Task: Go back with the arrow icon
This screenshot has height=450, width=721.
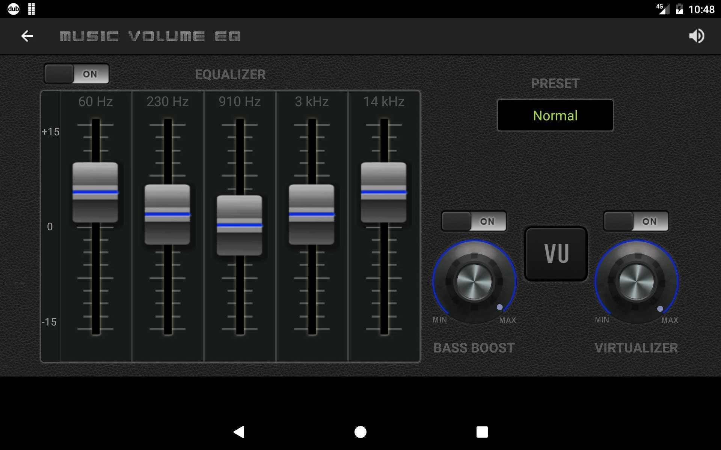Action: click(x=27, y=36)
